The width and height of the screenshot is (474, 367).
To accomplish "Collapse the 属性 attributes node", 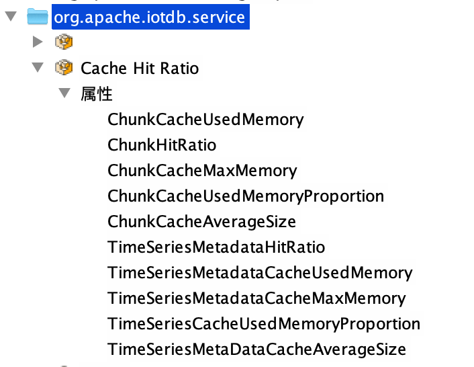I will [x=64, y=93].
